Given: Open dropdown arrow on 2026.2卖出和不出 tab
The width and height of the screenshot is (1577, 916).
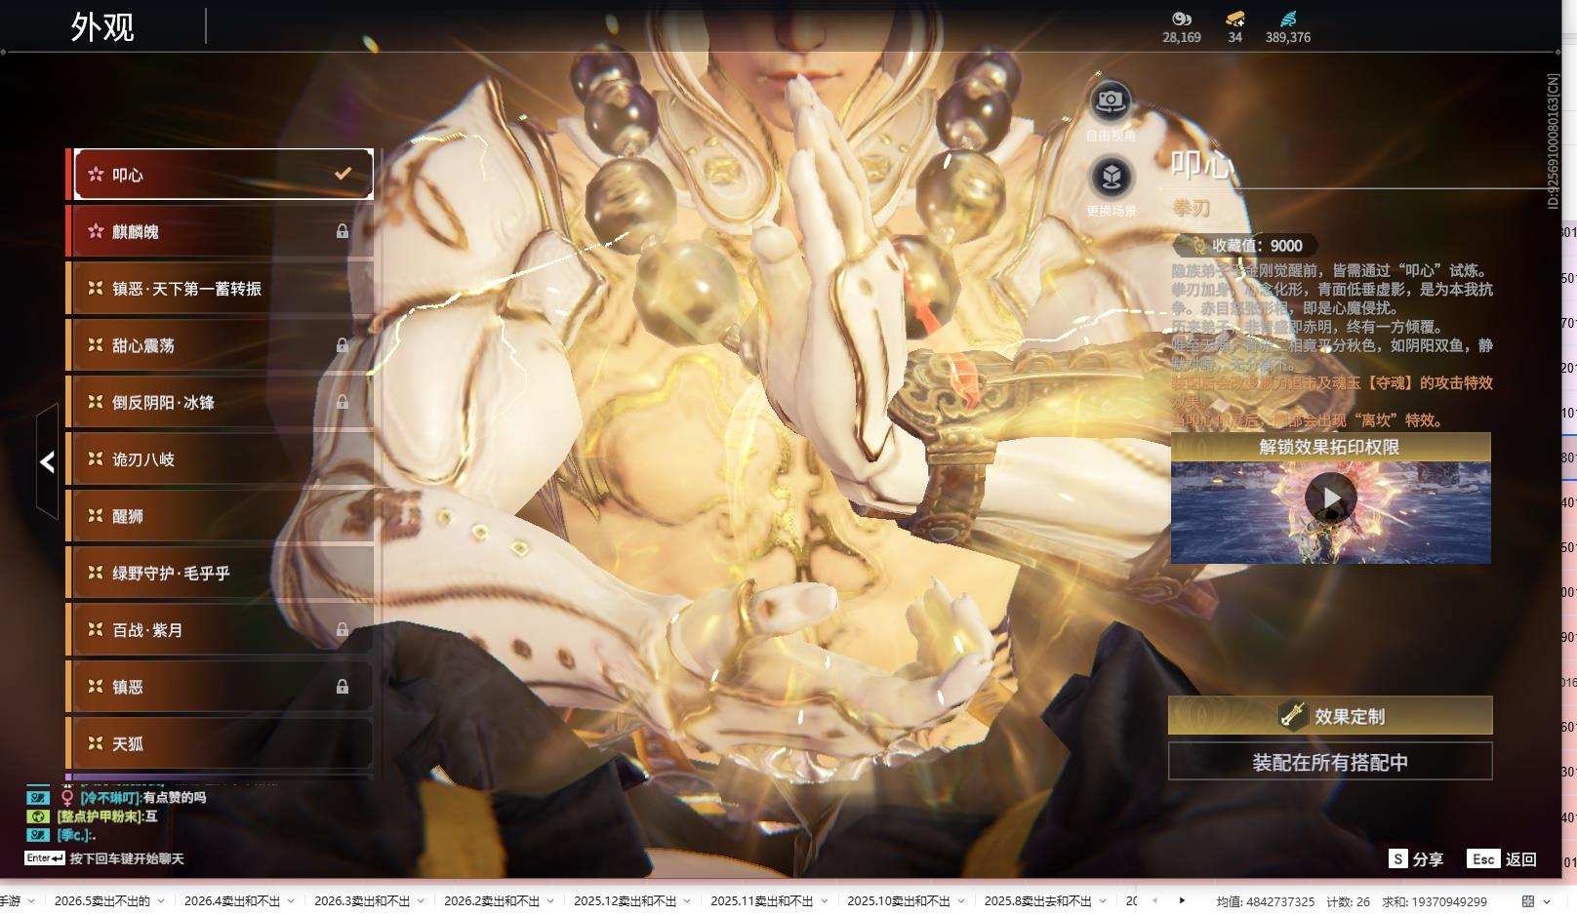Looking at the screenshot, I should (x=550, y=901).
